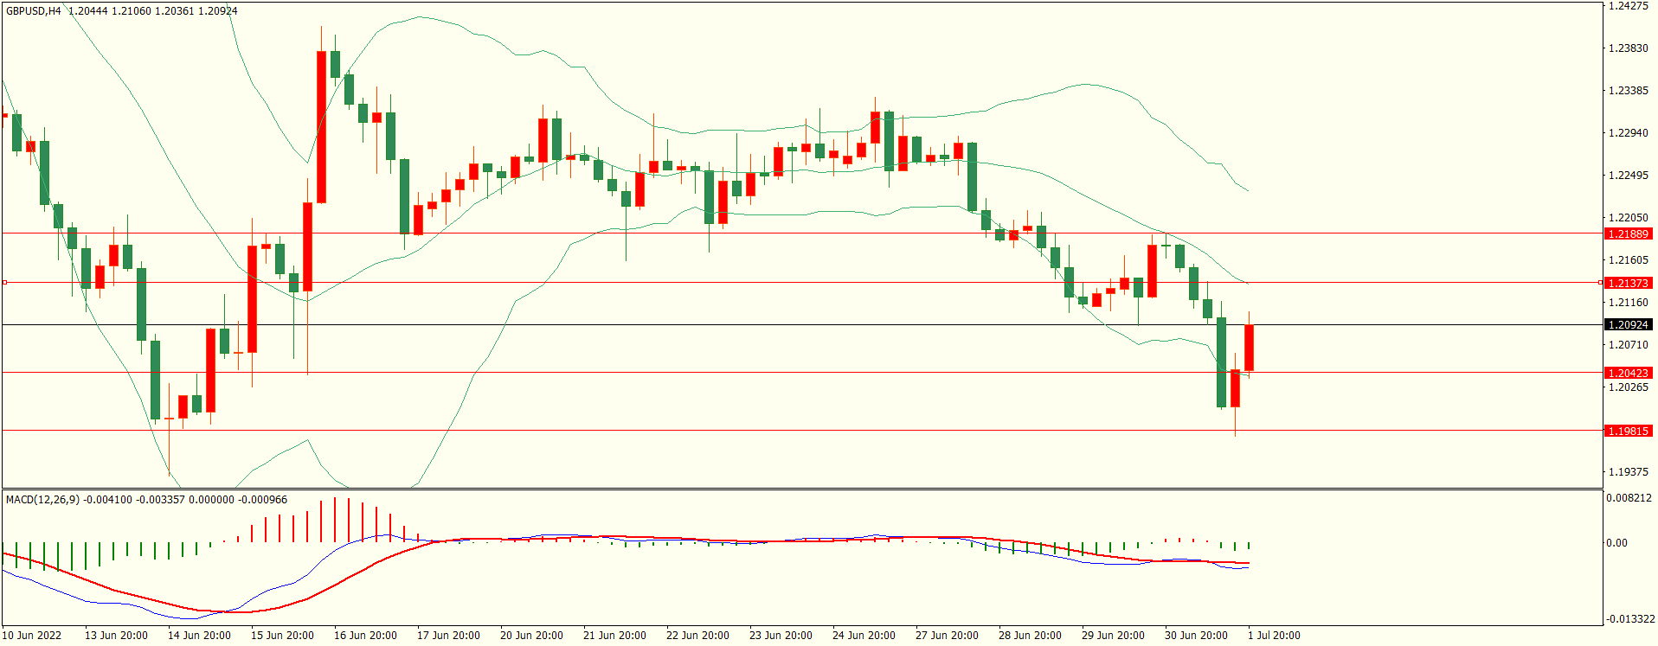The width and height of the screenshot is (1658, 646).
Task: Click the 1.22050 price axis value
Action: (1627, 218)
